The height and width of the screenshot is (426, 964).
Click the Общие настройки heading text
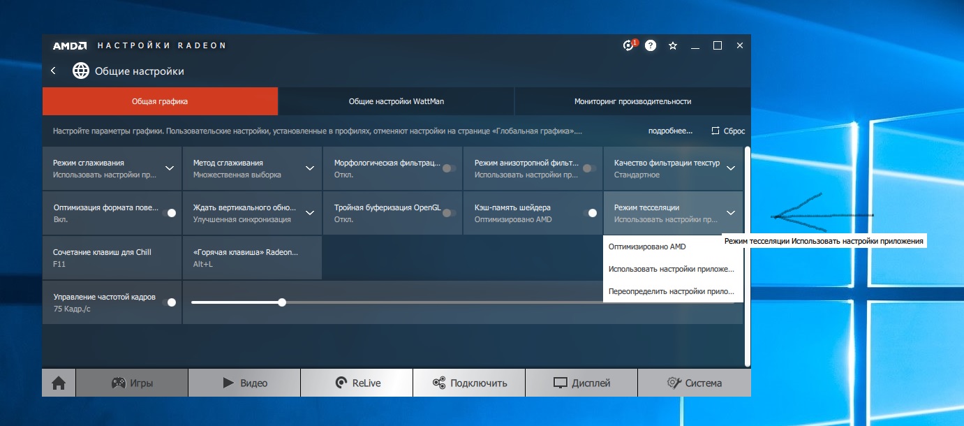(x=140, y=71)
